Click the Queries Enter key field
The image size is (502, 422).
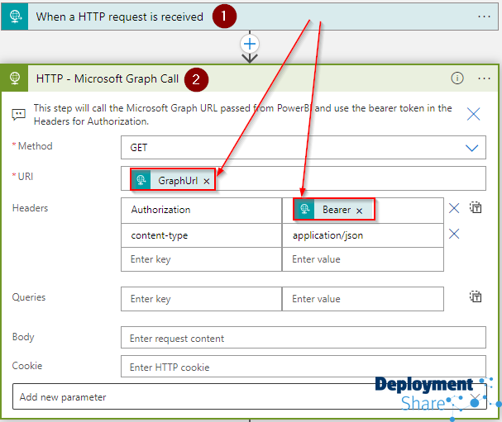click(201, 299)
